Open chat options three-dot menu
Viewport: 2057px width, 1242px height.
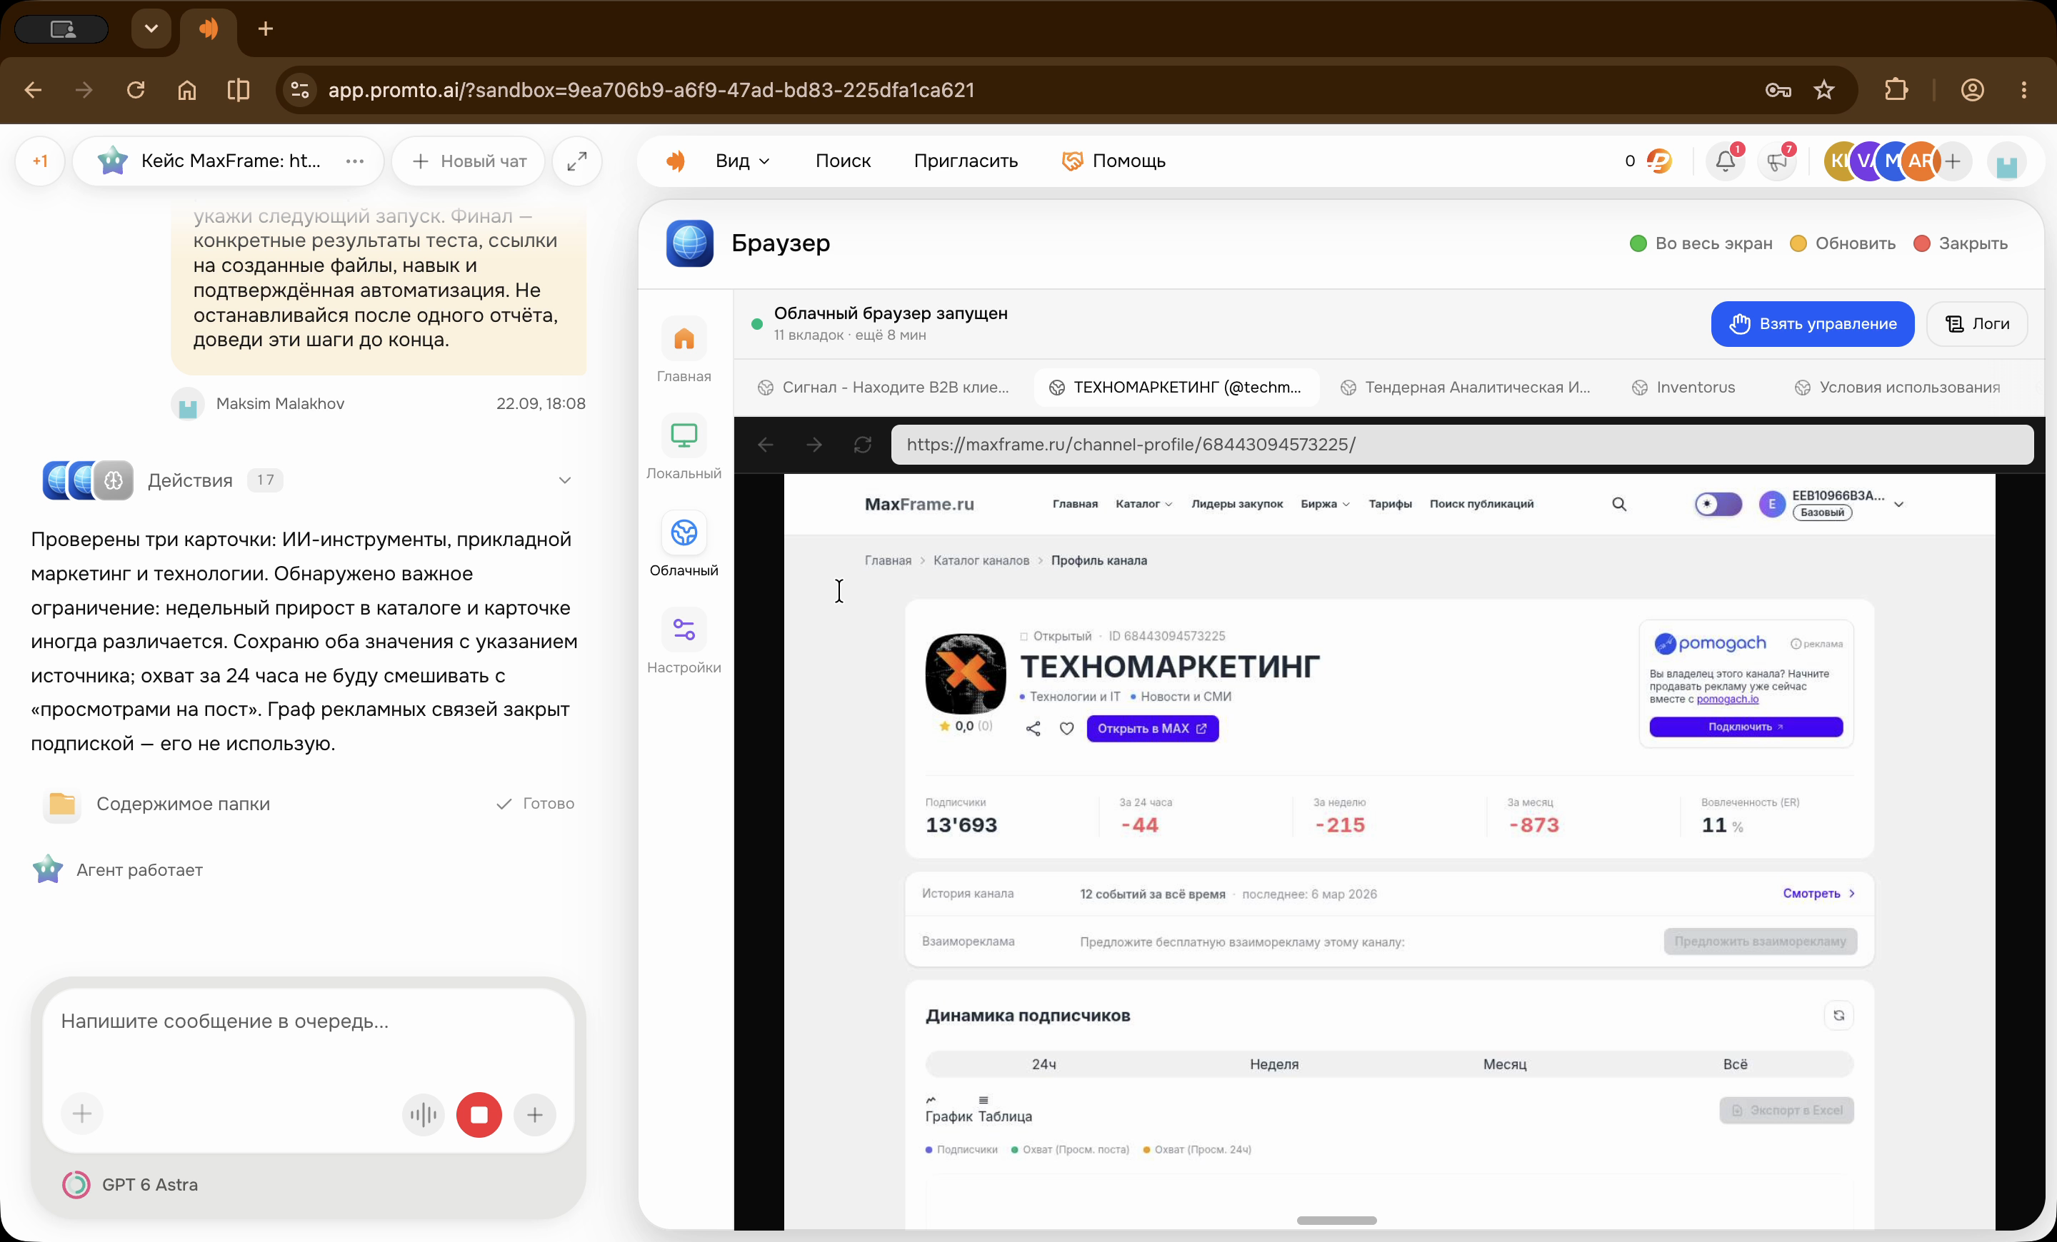(355, 161)
